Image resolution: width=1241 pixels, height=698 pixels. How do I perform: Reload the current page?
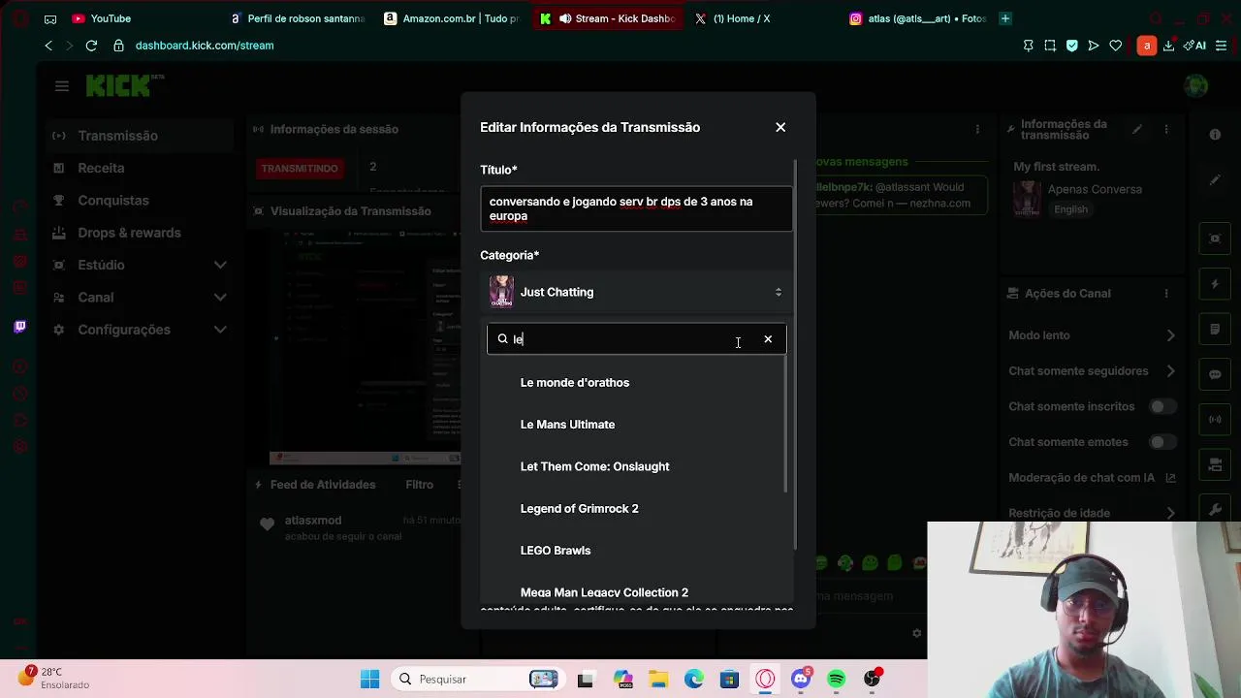click(91, 46)
